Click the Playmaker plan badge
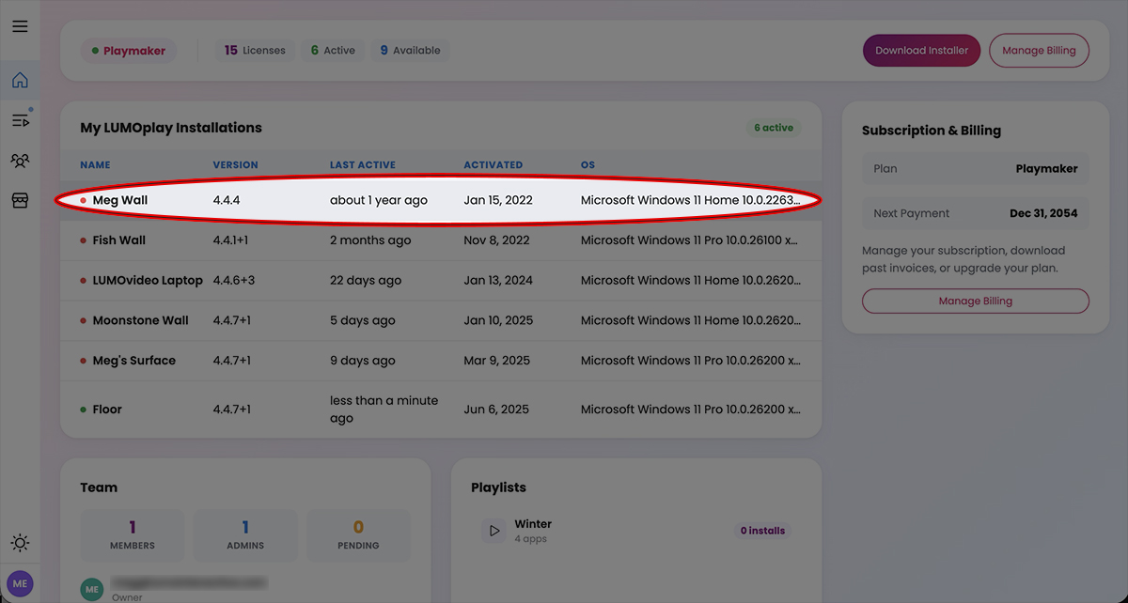The width and height of the screenshot is (1128, 603). click(x=129, y=50)
